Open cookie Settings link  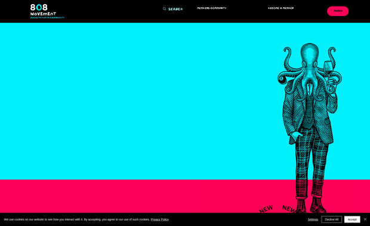pyautogui.click(x=313, y=219)
